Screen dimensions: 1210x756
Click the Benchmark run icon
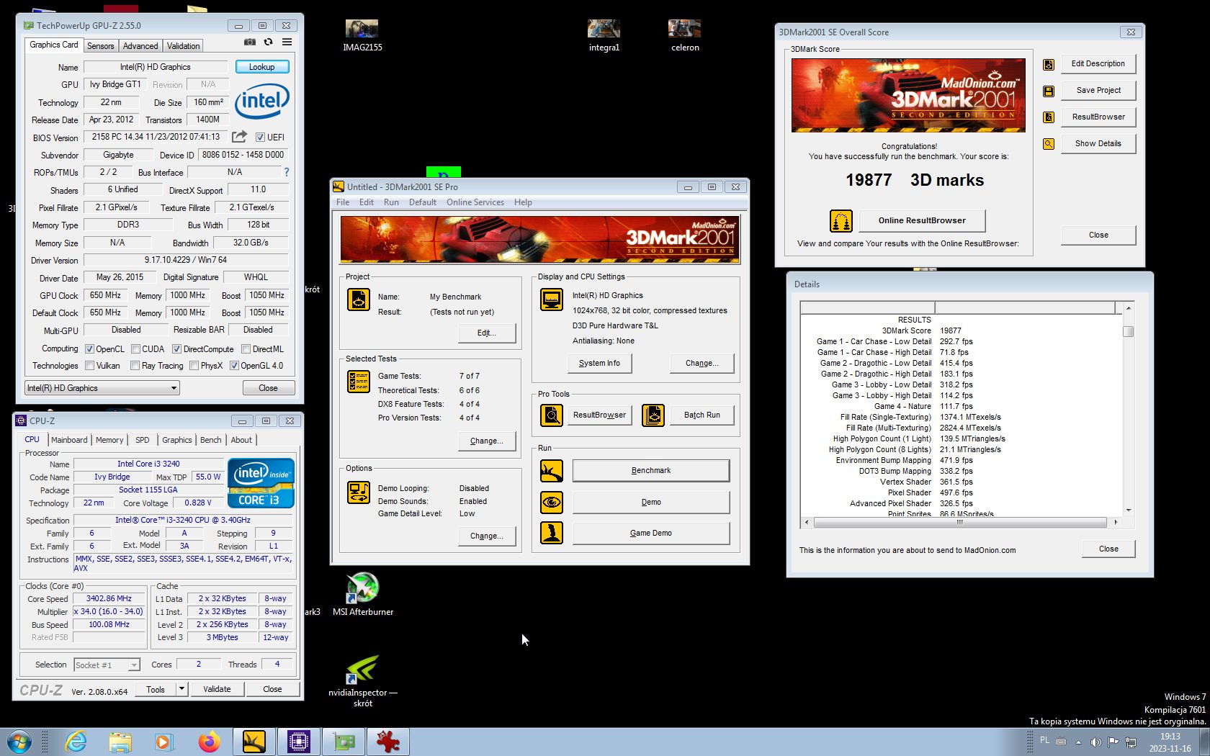(552, 471)
